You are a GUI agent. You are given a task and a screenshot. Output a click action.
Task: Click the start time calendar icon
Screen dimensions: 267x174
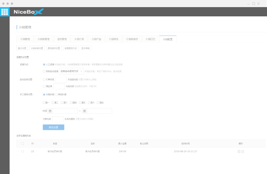50,111
